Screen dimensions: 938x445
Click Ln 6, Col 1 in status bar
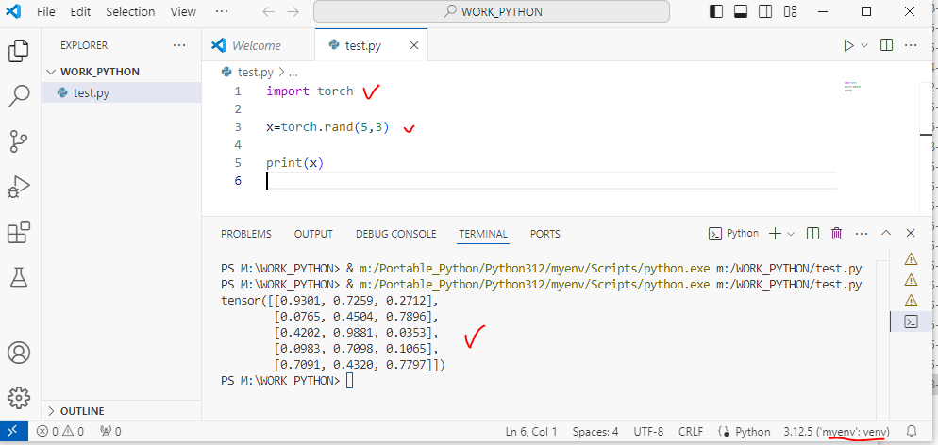pyautogui.click(x=531, y=431)
